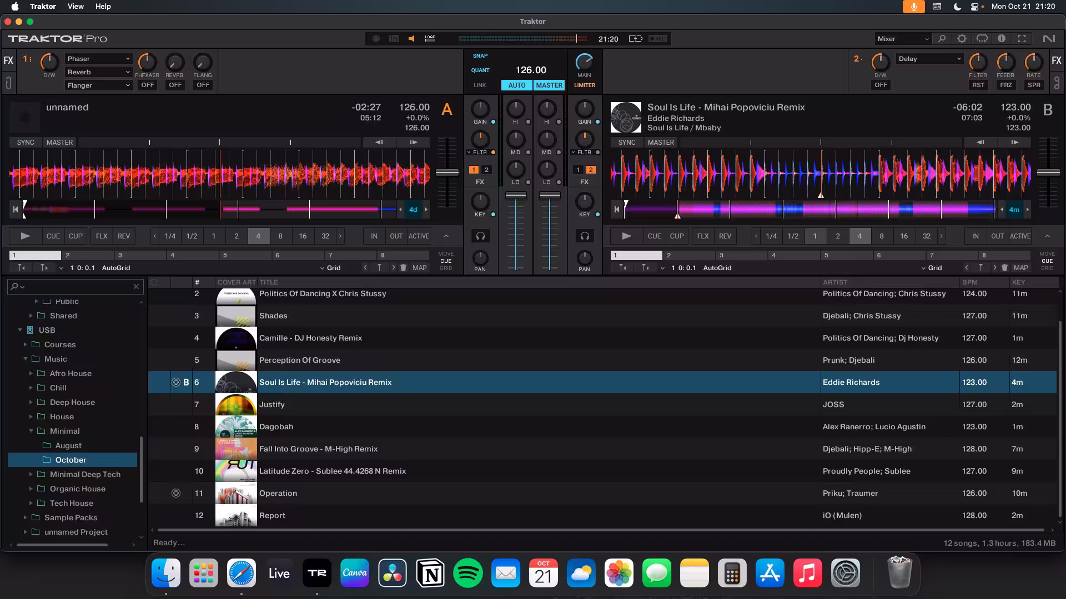Set Deck A loop size to 8
Screen dimensions: 1066x599
[x=280, y=236]
